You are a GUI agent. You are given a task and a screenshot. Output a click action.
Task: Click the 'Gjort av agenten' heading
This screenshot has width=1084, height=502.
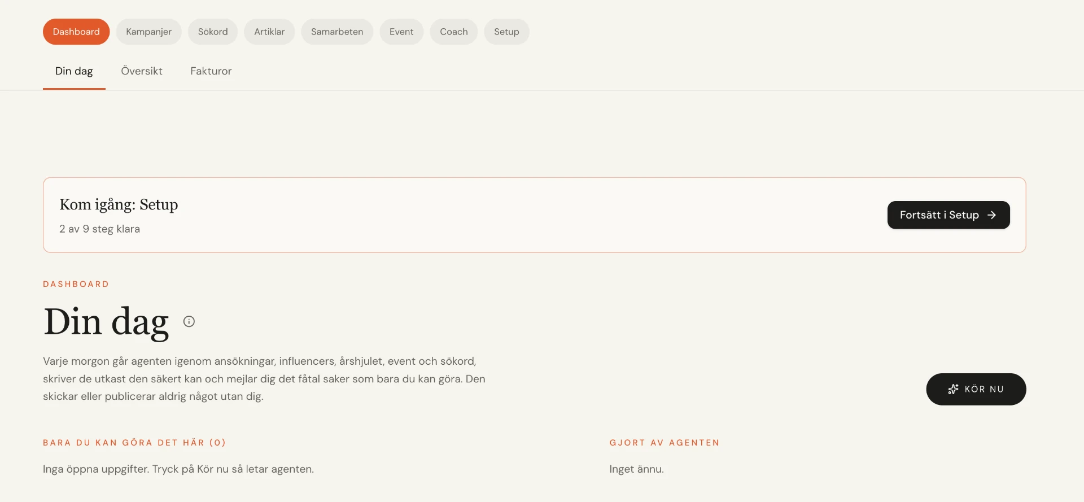click(665, 443)
